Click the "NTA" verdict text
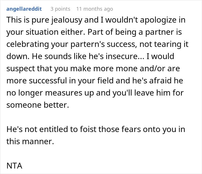 pyautogui.click(x=14, y=166)
